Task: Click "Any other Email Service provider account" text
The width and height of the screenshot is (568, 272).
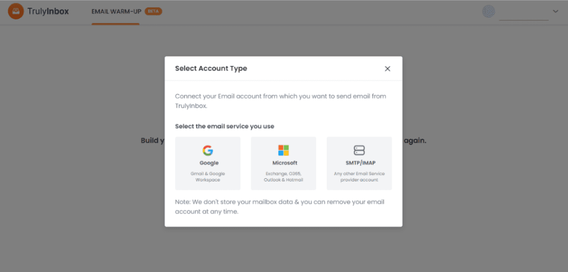Action: point(359,177)
